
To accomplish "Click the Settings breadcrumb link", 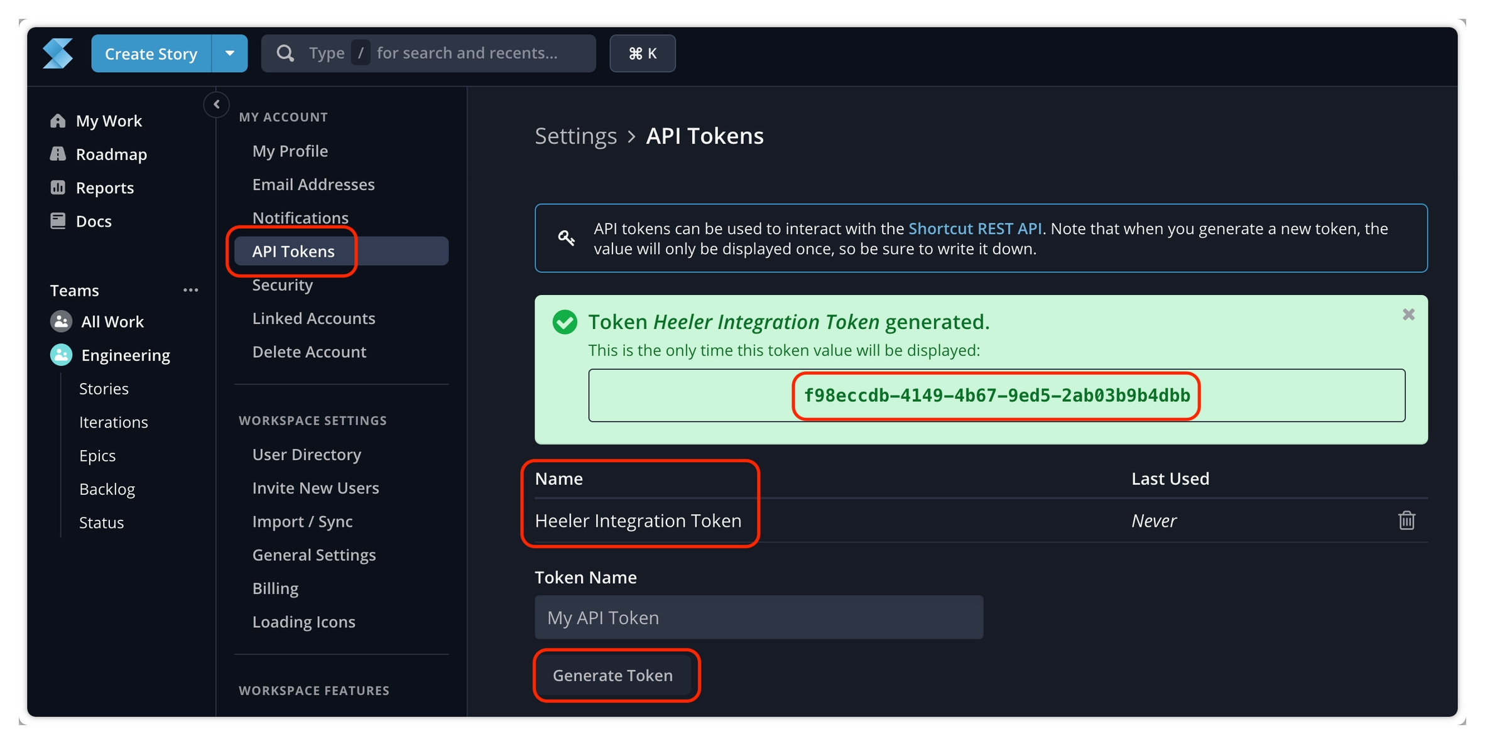I will 575,136.
